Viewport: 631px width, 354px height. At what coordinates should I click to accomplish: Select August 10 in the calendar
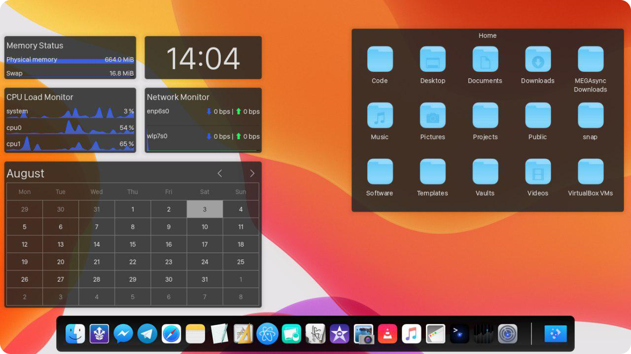(x=205, y=227)
